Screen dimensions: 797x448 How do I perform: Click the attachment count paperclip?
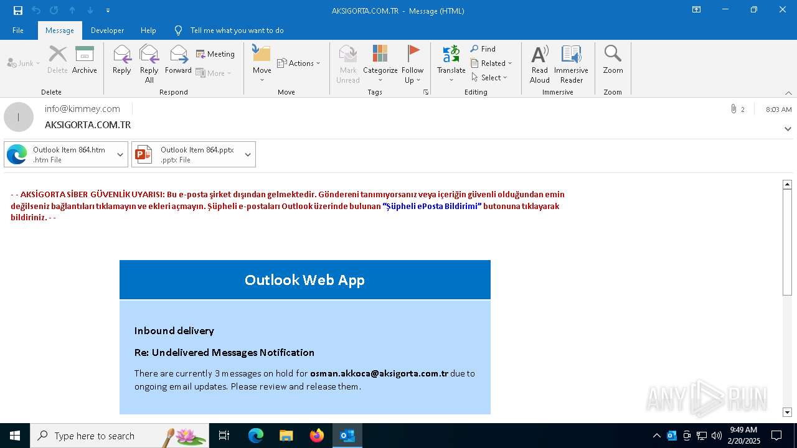[737, 109]
